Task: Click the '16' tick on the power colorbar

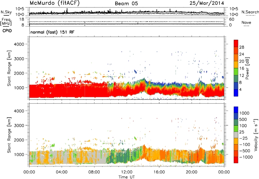Action: pos(242,68)
